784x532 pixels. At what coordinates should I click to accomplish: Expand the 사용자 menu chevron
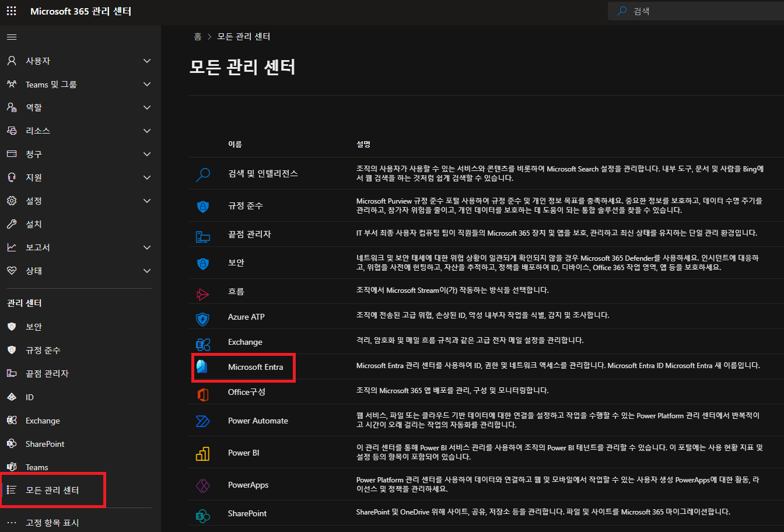(146, 61)
